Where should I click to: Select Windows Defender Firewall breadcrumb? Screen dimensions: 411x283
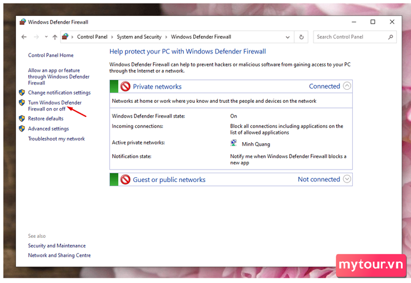pyautogui.click(x=201, y=37)
